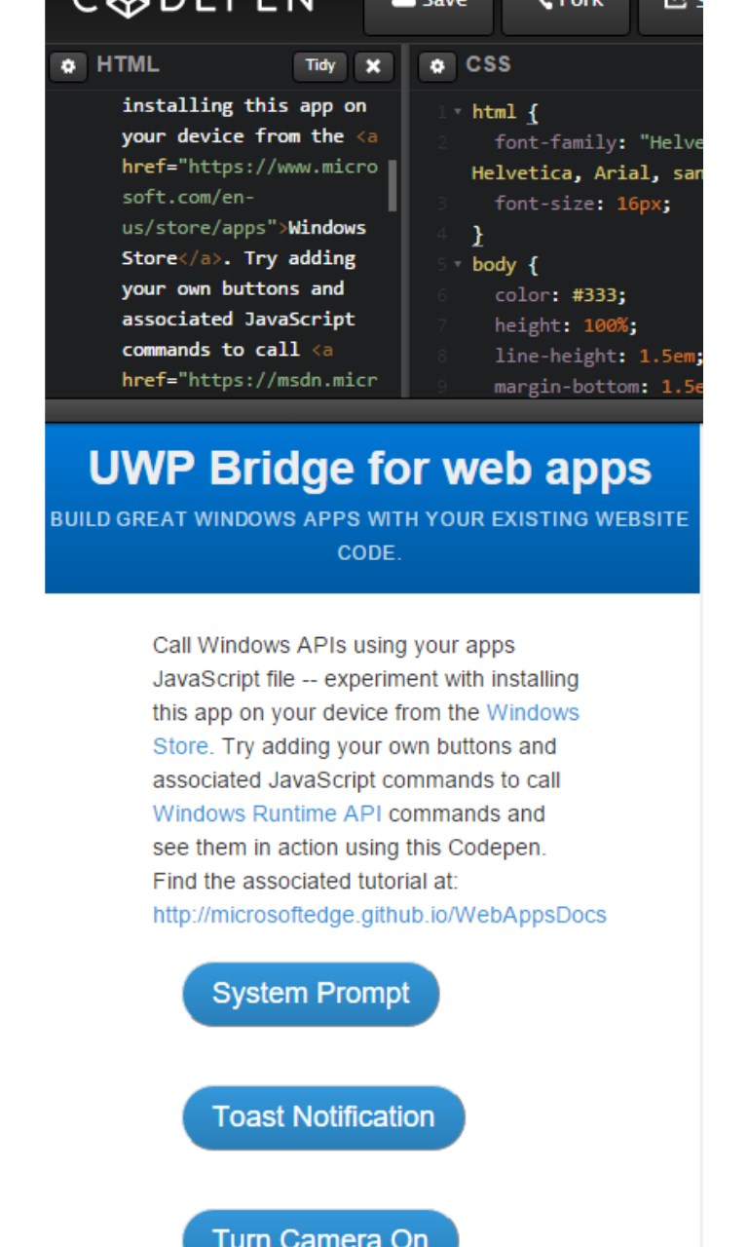Save the pen with the Save button
This screenshot has width=748, height=1247.
(430, 10)
